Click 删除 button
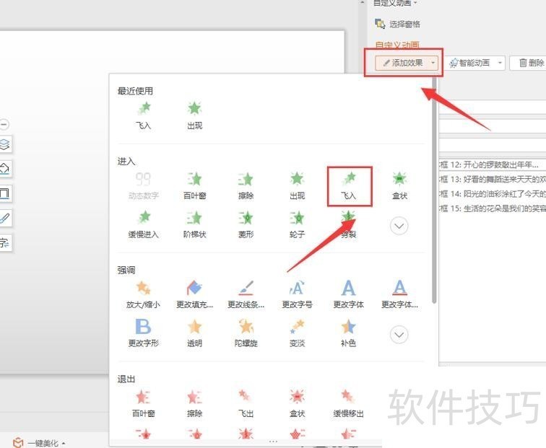 (531, 63)
